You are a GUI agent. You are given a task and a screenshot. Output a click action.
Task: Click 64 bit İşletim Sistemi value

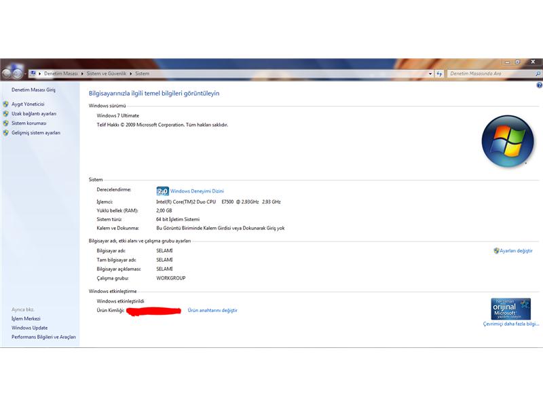pos(178,219)
